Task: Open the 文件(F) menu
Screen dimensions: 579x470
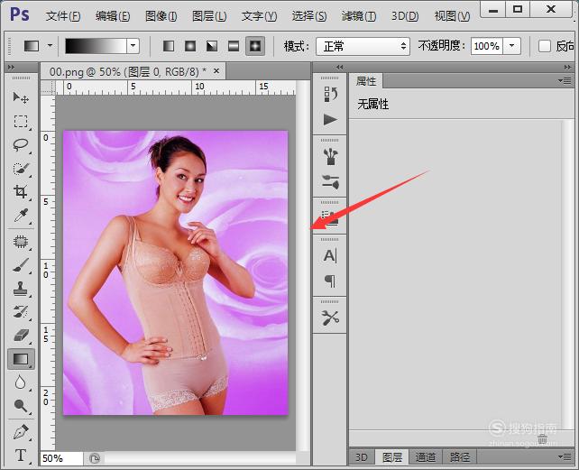Action: [63, 16]
